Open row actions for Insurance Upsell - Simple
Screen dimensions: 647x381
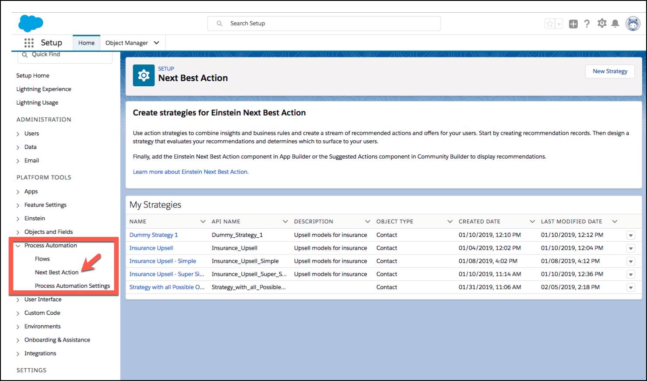tap(631, 261)
